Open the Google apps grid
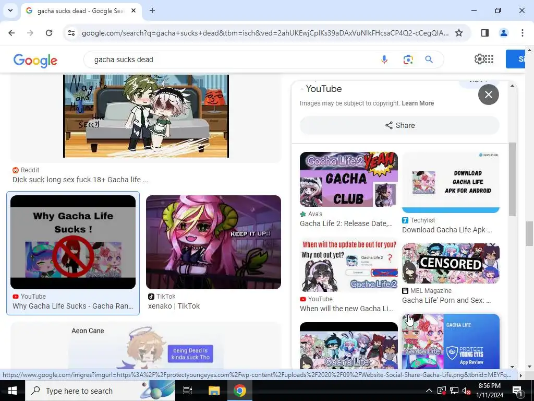534x401 pixels. point(489,59)
